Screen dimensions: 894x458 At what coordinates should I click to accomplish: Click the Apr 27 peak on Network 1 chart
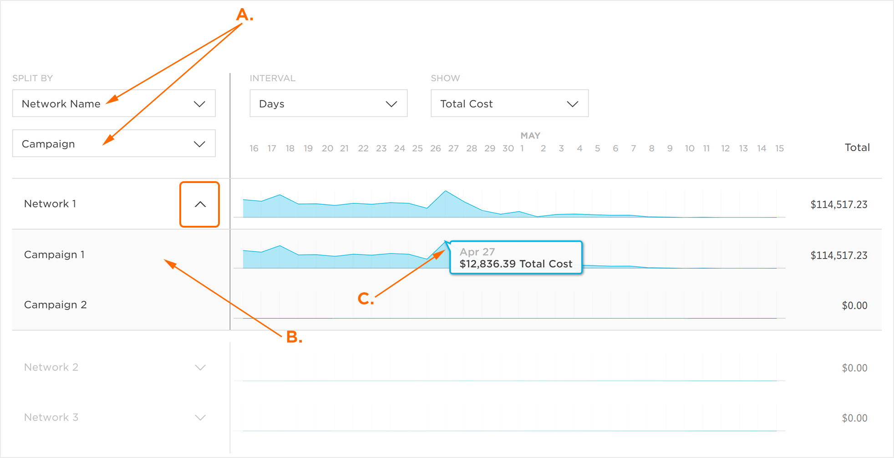446,192
